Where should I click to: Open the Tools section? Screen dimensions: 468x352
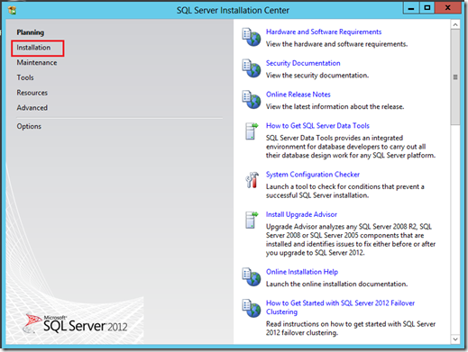pos(25,77)
